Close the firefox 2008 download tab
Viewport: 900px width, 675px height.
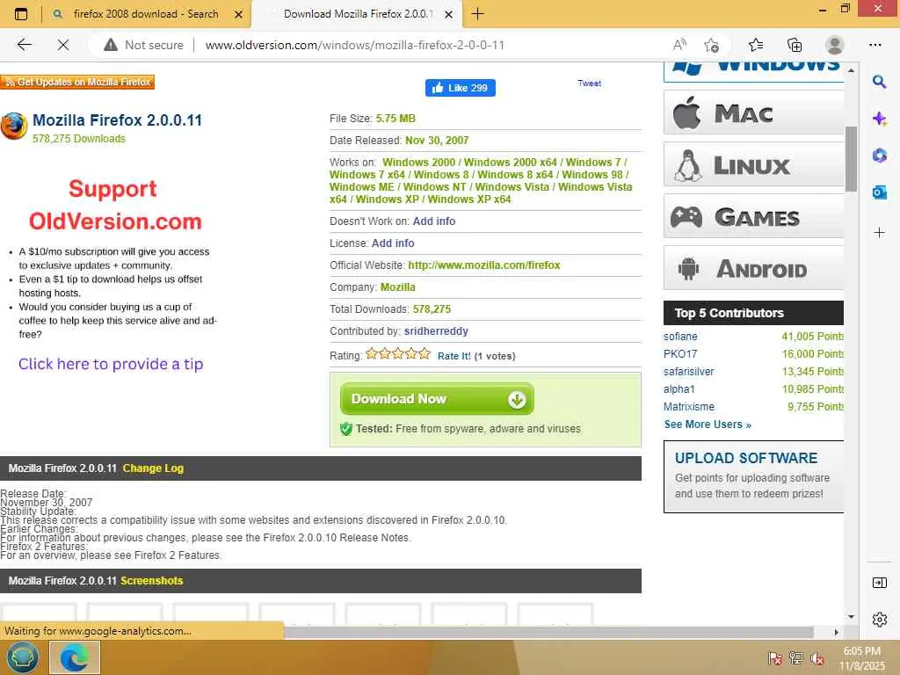tap(239, 14)
